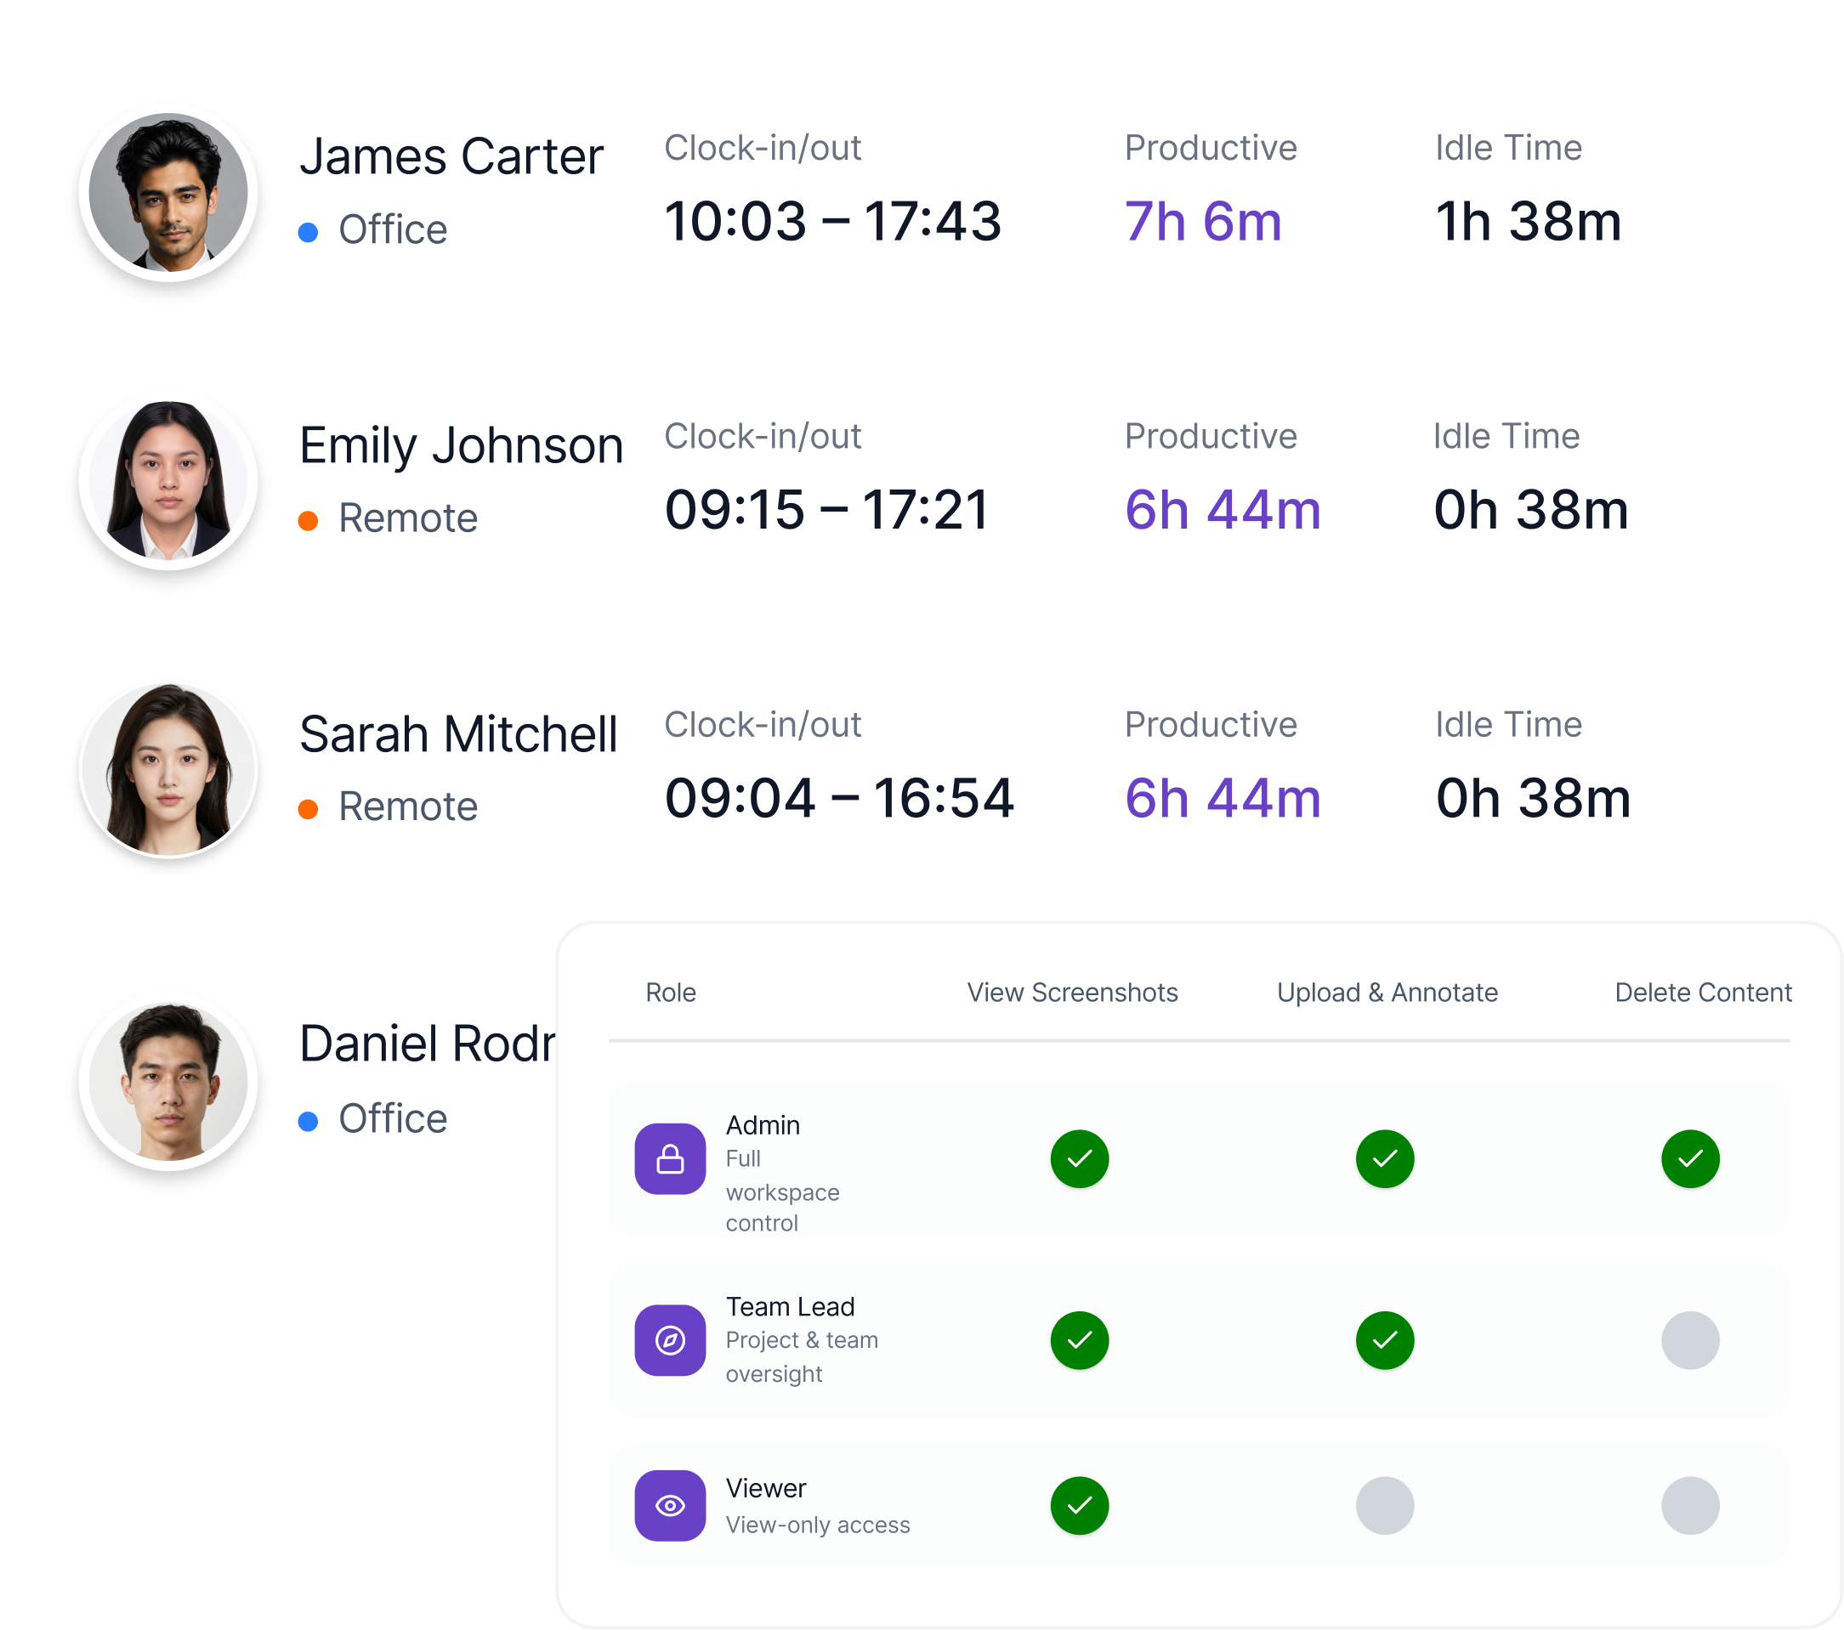Click Sarah Mitchell's 0h 38m idle time

click(1533, 798)
